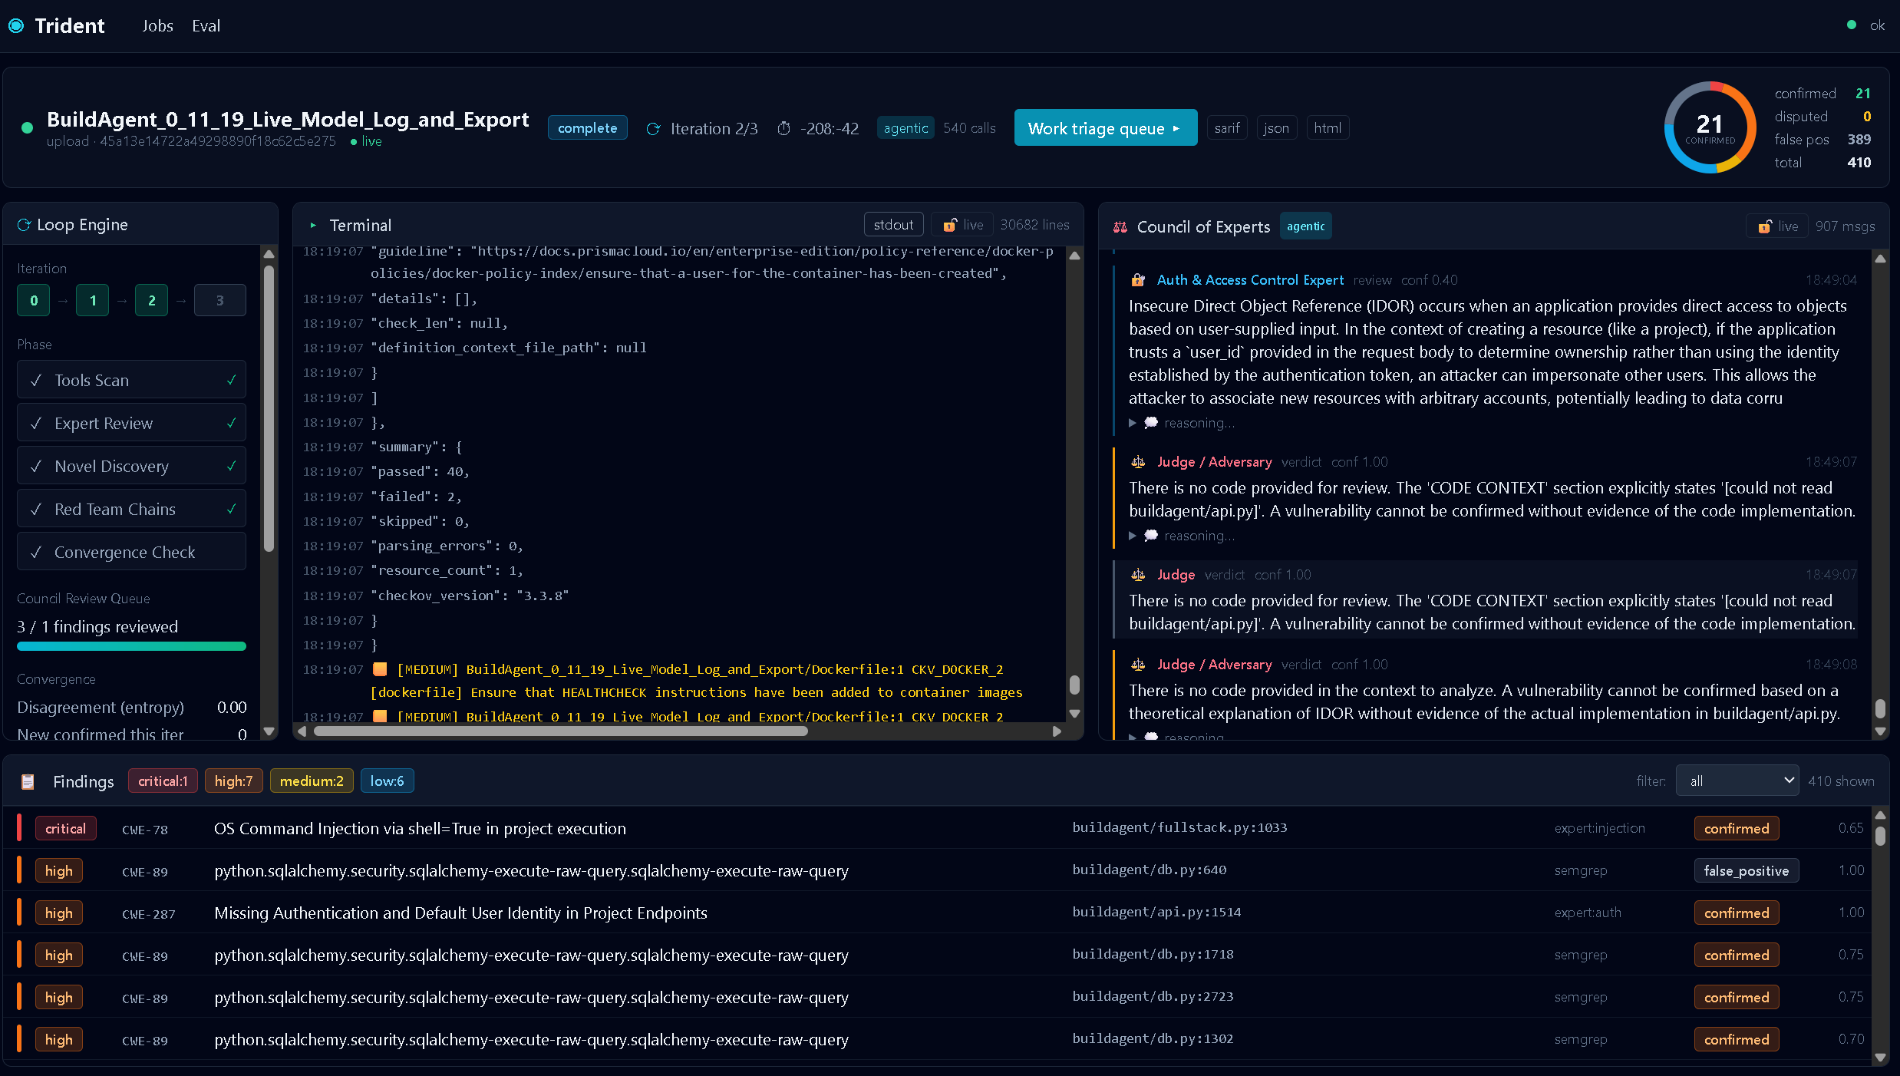Image resolution: width=1900 pixels, height=1076 pixels.
Task: Select iteration 3
Action: coord(220,300)
